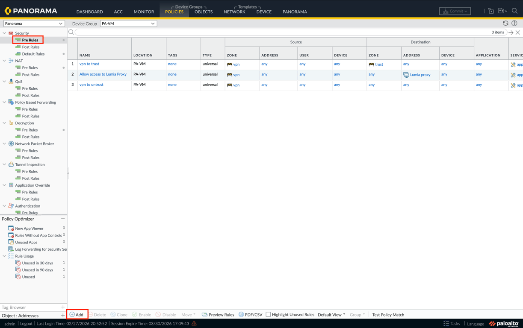Open Log Forwarding for Security Services
The height and width of the screenshot is (328, 523).
click(x=41, y=249)
